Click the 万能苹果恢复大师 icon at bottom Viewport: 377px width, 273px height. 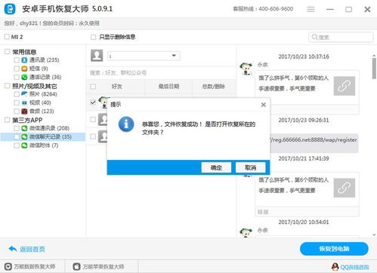pyautogui.click(x=76, y=266)
